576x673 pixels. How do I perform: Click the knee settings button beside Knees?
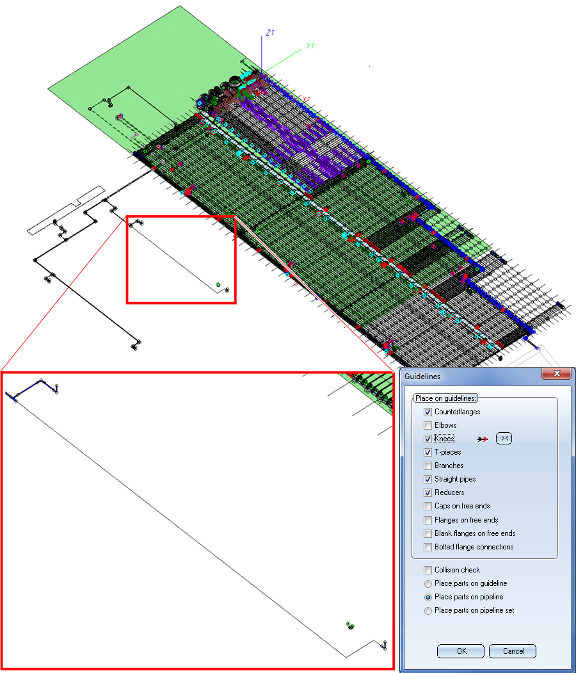pos(504,438)
